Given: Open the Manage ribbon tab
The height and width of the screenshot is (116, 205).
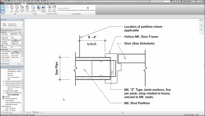Looking at the screenshot, I should 46,4.
